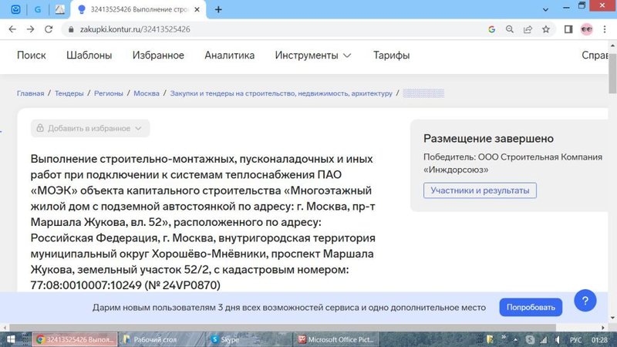The height and width of the screenshot is (347, 617).
Task: Click the Размещение завершено heading
Action: point(488,139)
